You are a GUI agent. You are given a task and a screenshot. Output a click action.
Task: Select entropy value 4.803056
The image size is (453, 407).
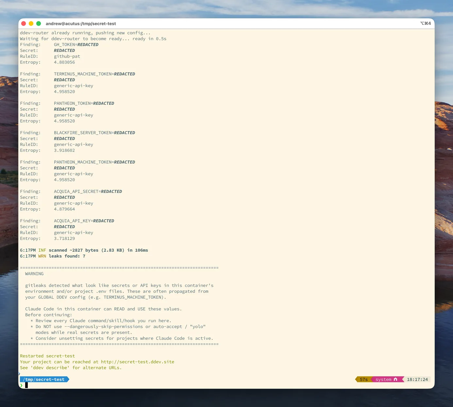pos(64,62)
